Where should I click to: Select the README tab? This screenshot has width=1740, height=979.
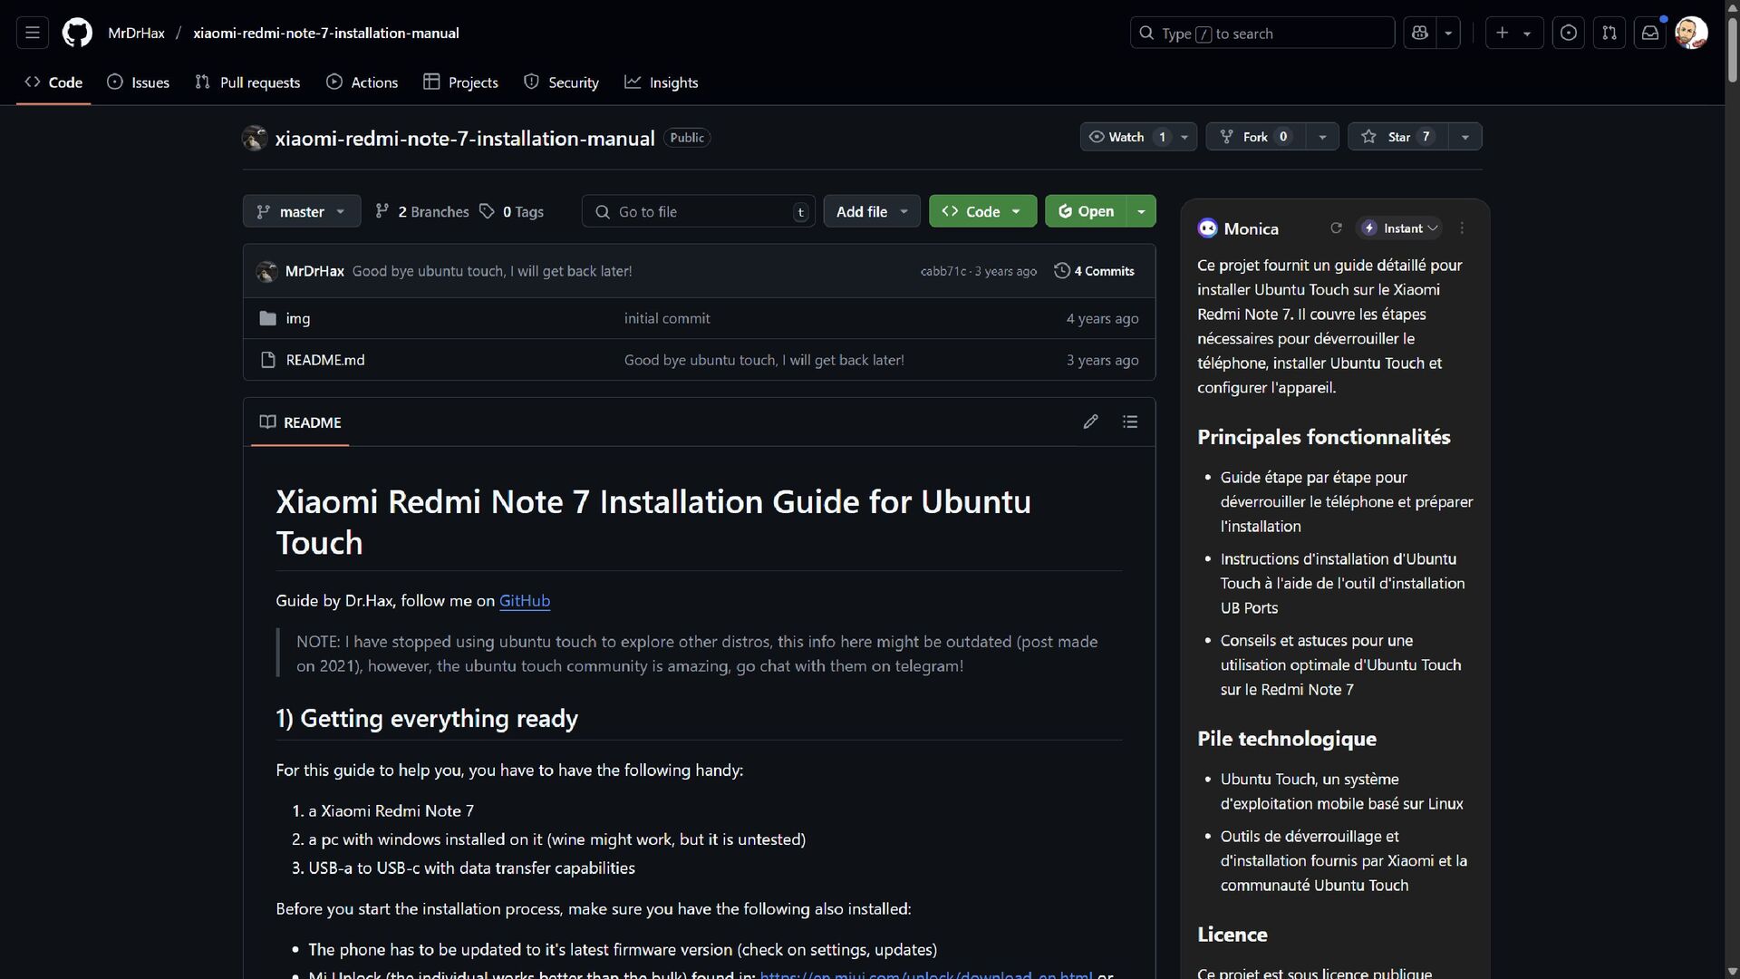(300, 422)
